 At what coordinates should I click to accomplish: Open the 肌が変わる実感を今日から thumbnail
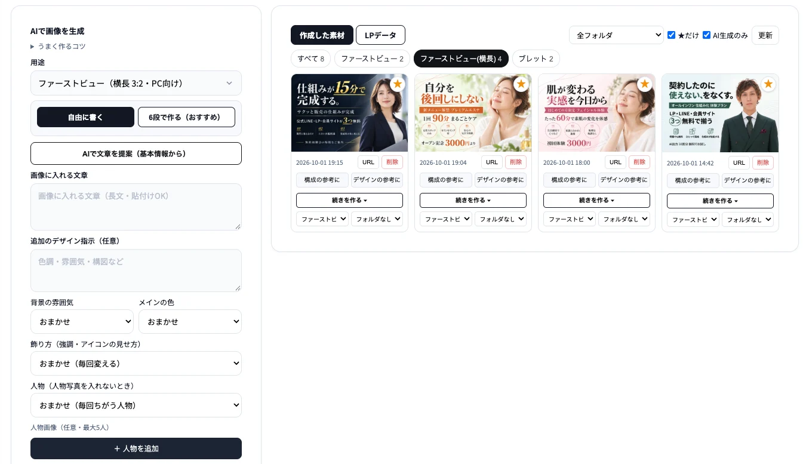tap(596, 113)
